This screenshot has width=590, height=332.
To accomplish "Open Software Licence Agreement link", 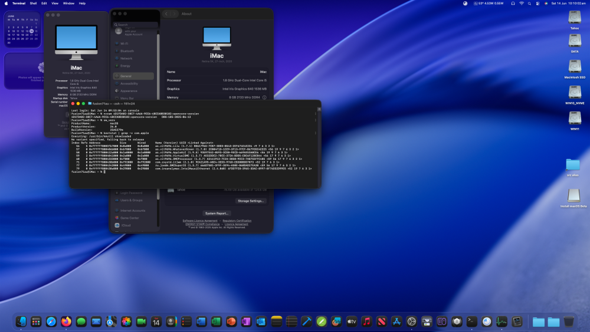I will click(200, 221).
